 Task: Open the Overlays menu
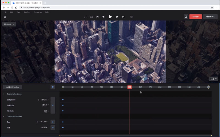tap(27, 12)
